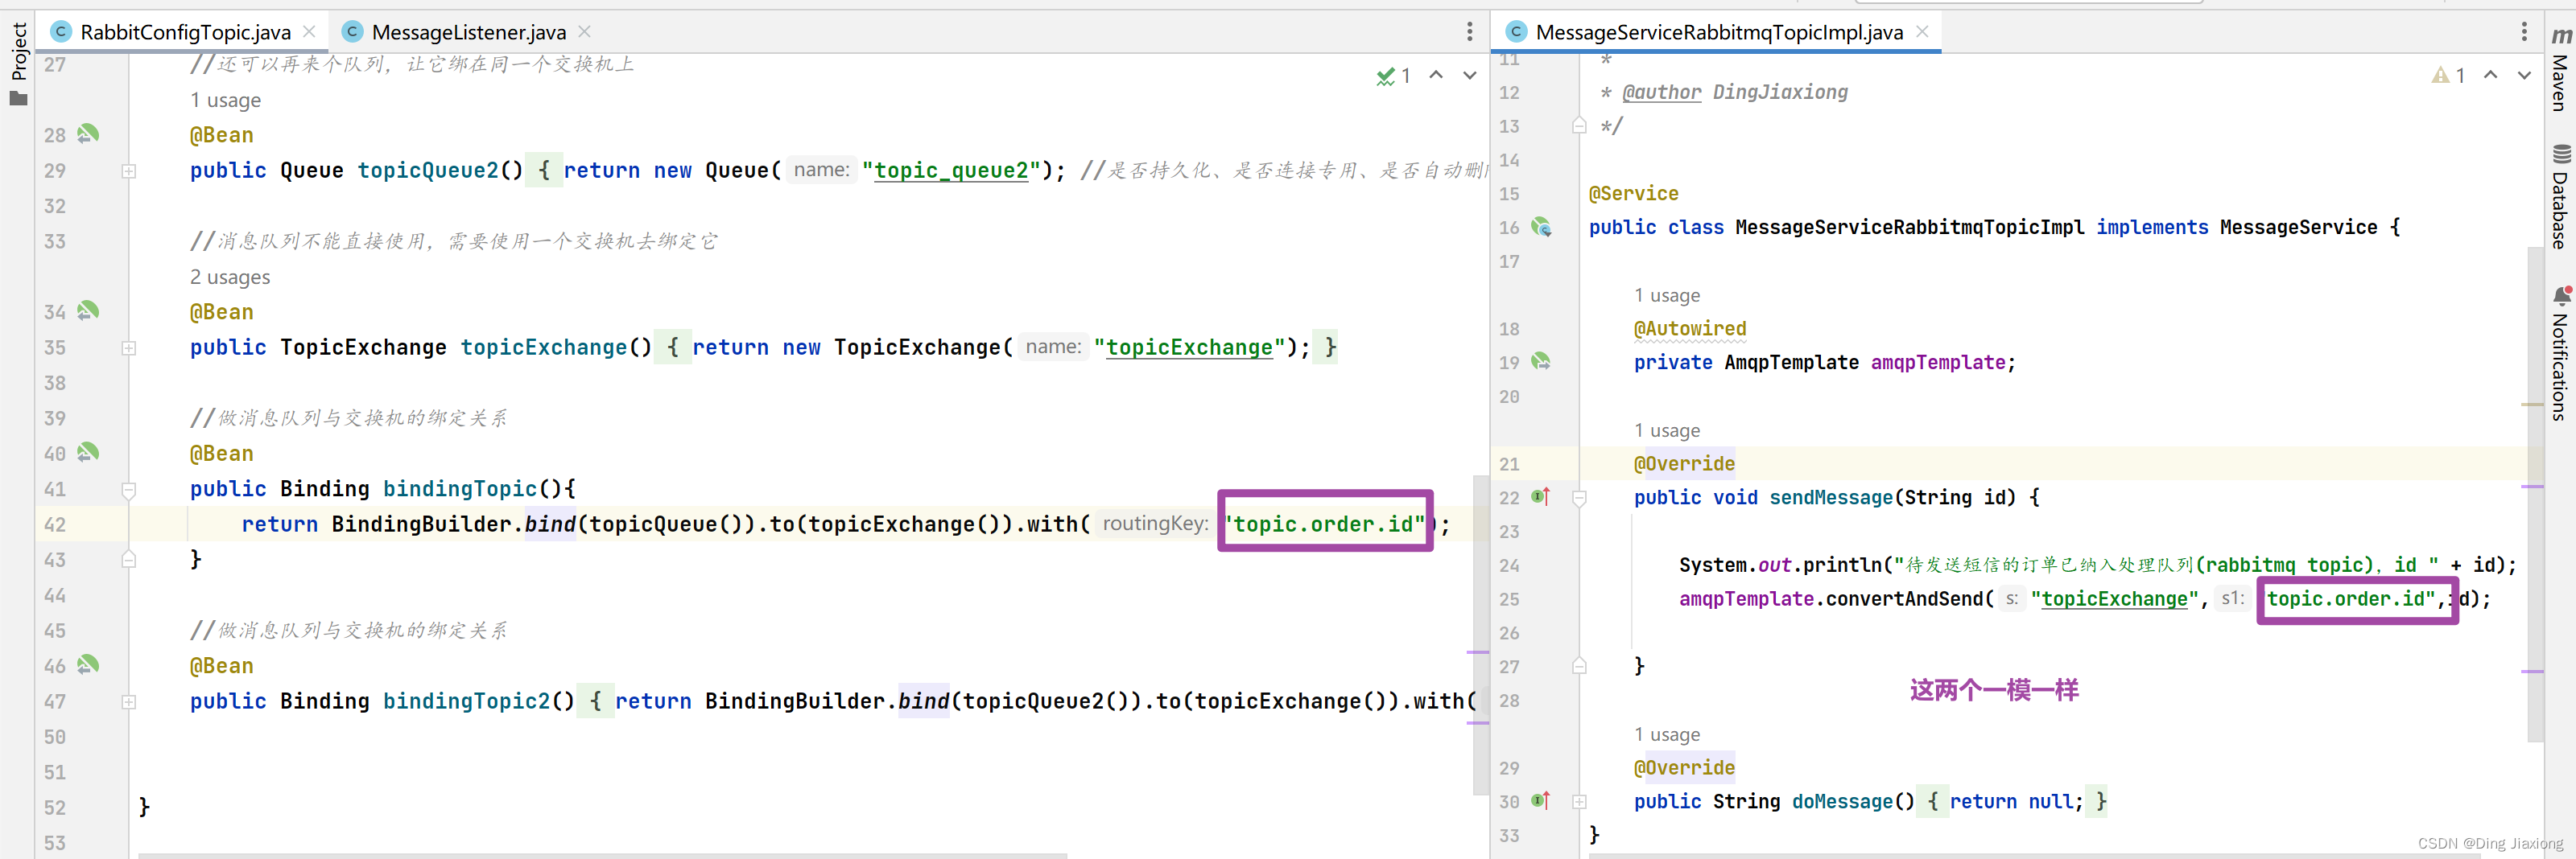Open left editor tab options menu
Image resolution: width=2576 pixels, height=859 pixels.
click(1469, 32)
